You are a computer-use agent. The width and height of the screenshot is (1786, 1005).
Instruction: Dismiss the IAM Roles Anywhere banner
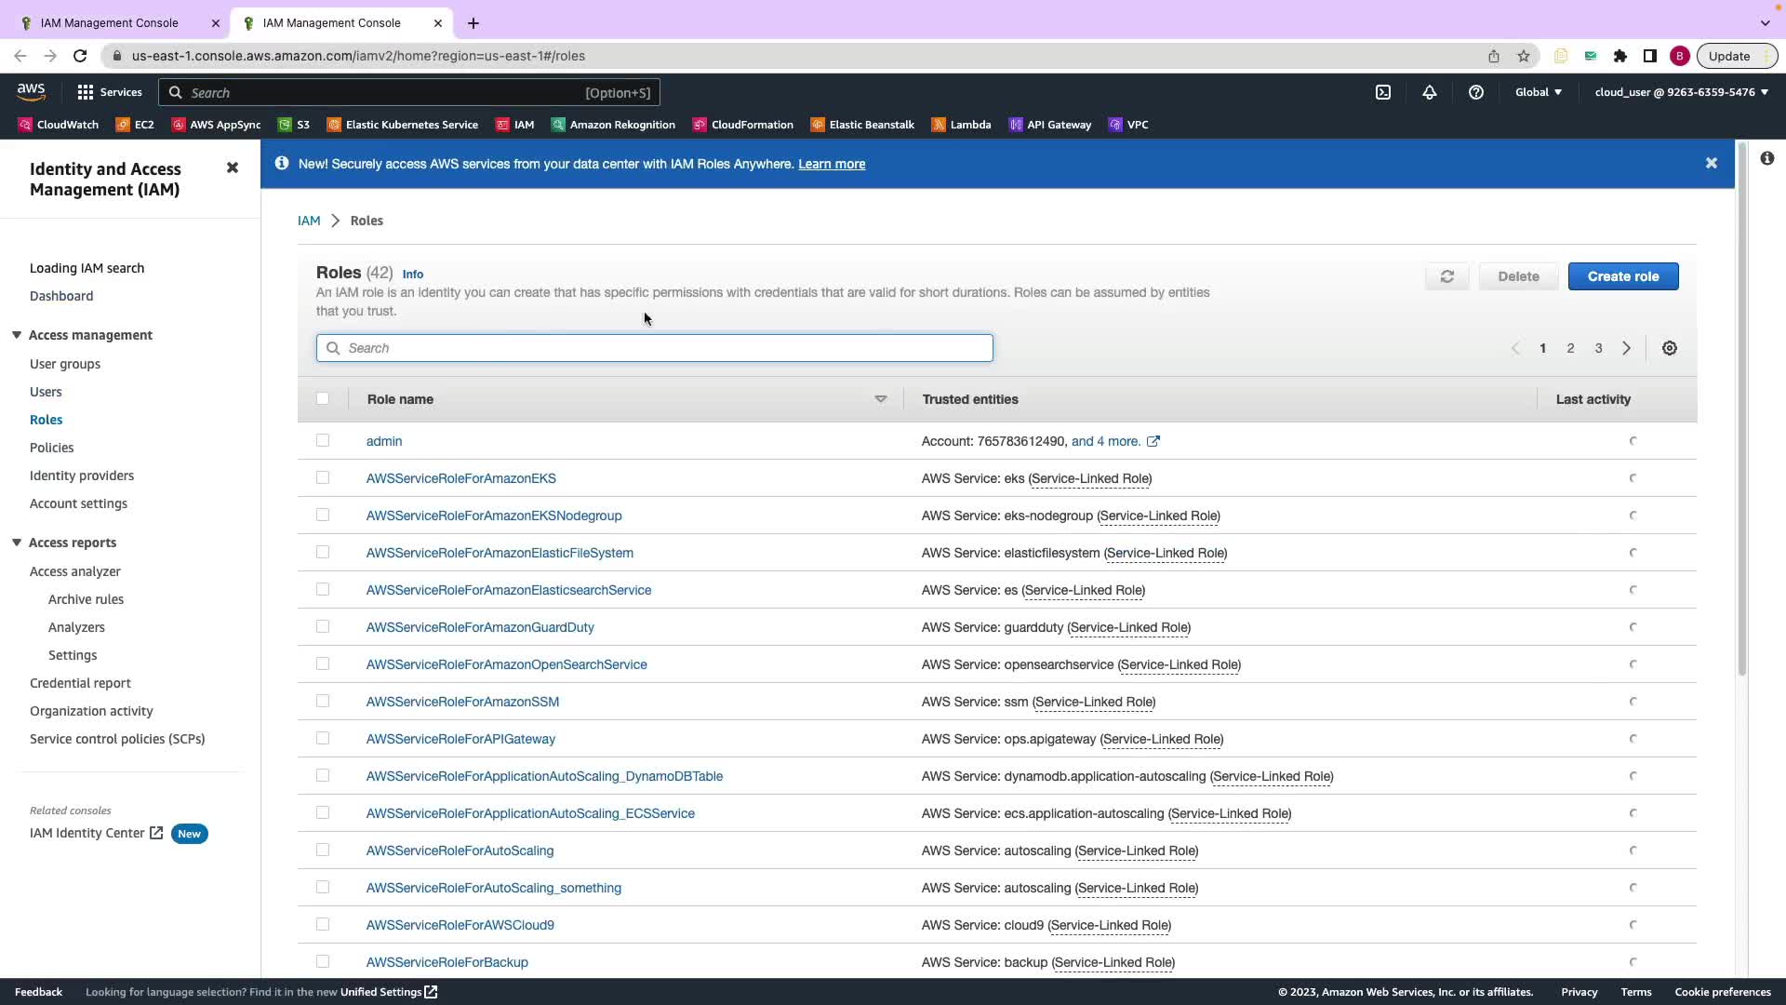[1711, 163]
